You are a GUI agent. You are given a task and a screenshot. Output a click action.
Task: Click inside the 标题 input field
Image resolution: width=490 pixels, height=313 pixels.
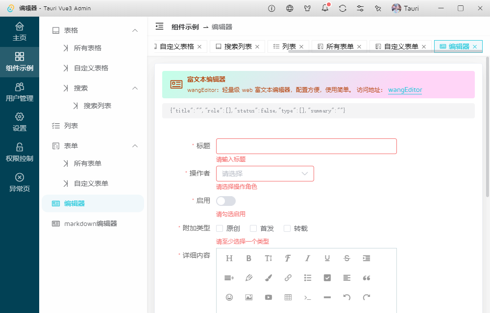coord(306,146)
